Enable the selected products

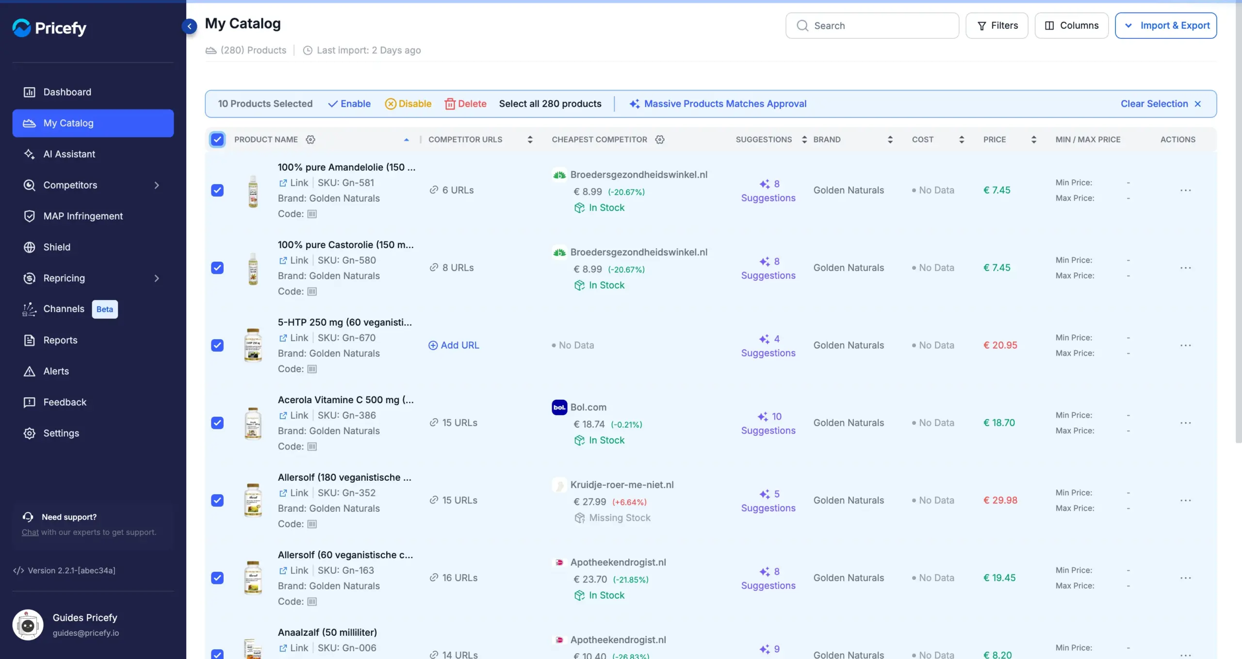[349, 104]
